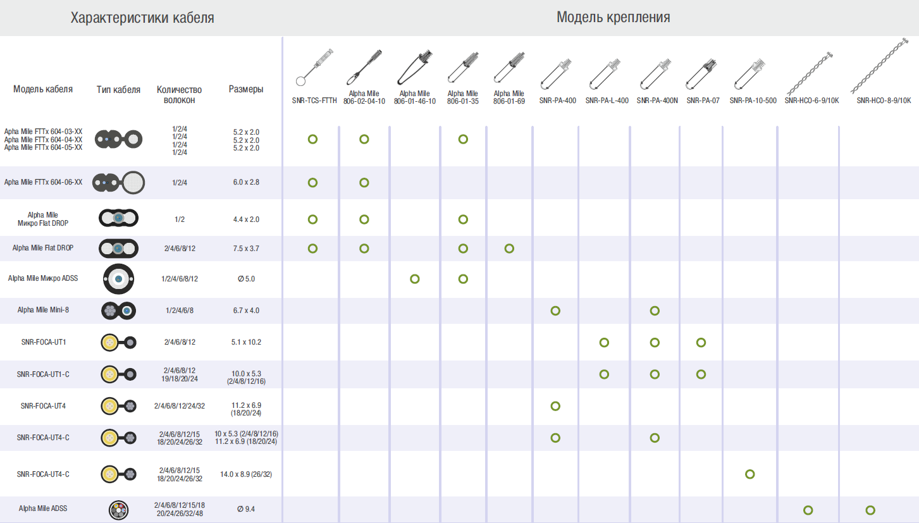The image size is (919, 523).
Task: Click the 'SNR-FOCA-UT1' row label
Action: [x=44, y=342]
